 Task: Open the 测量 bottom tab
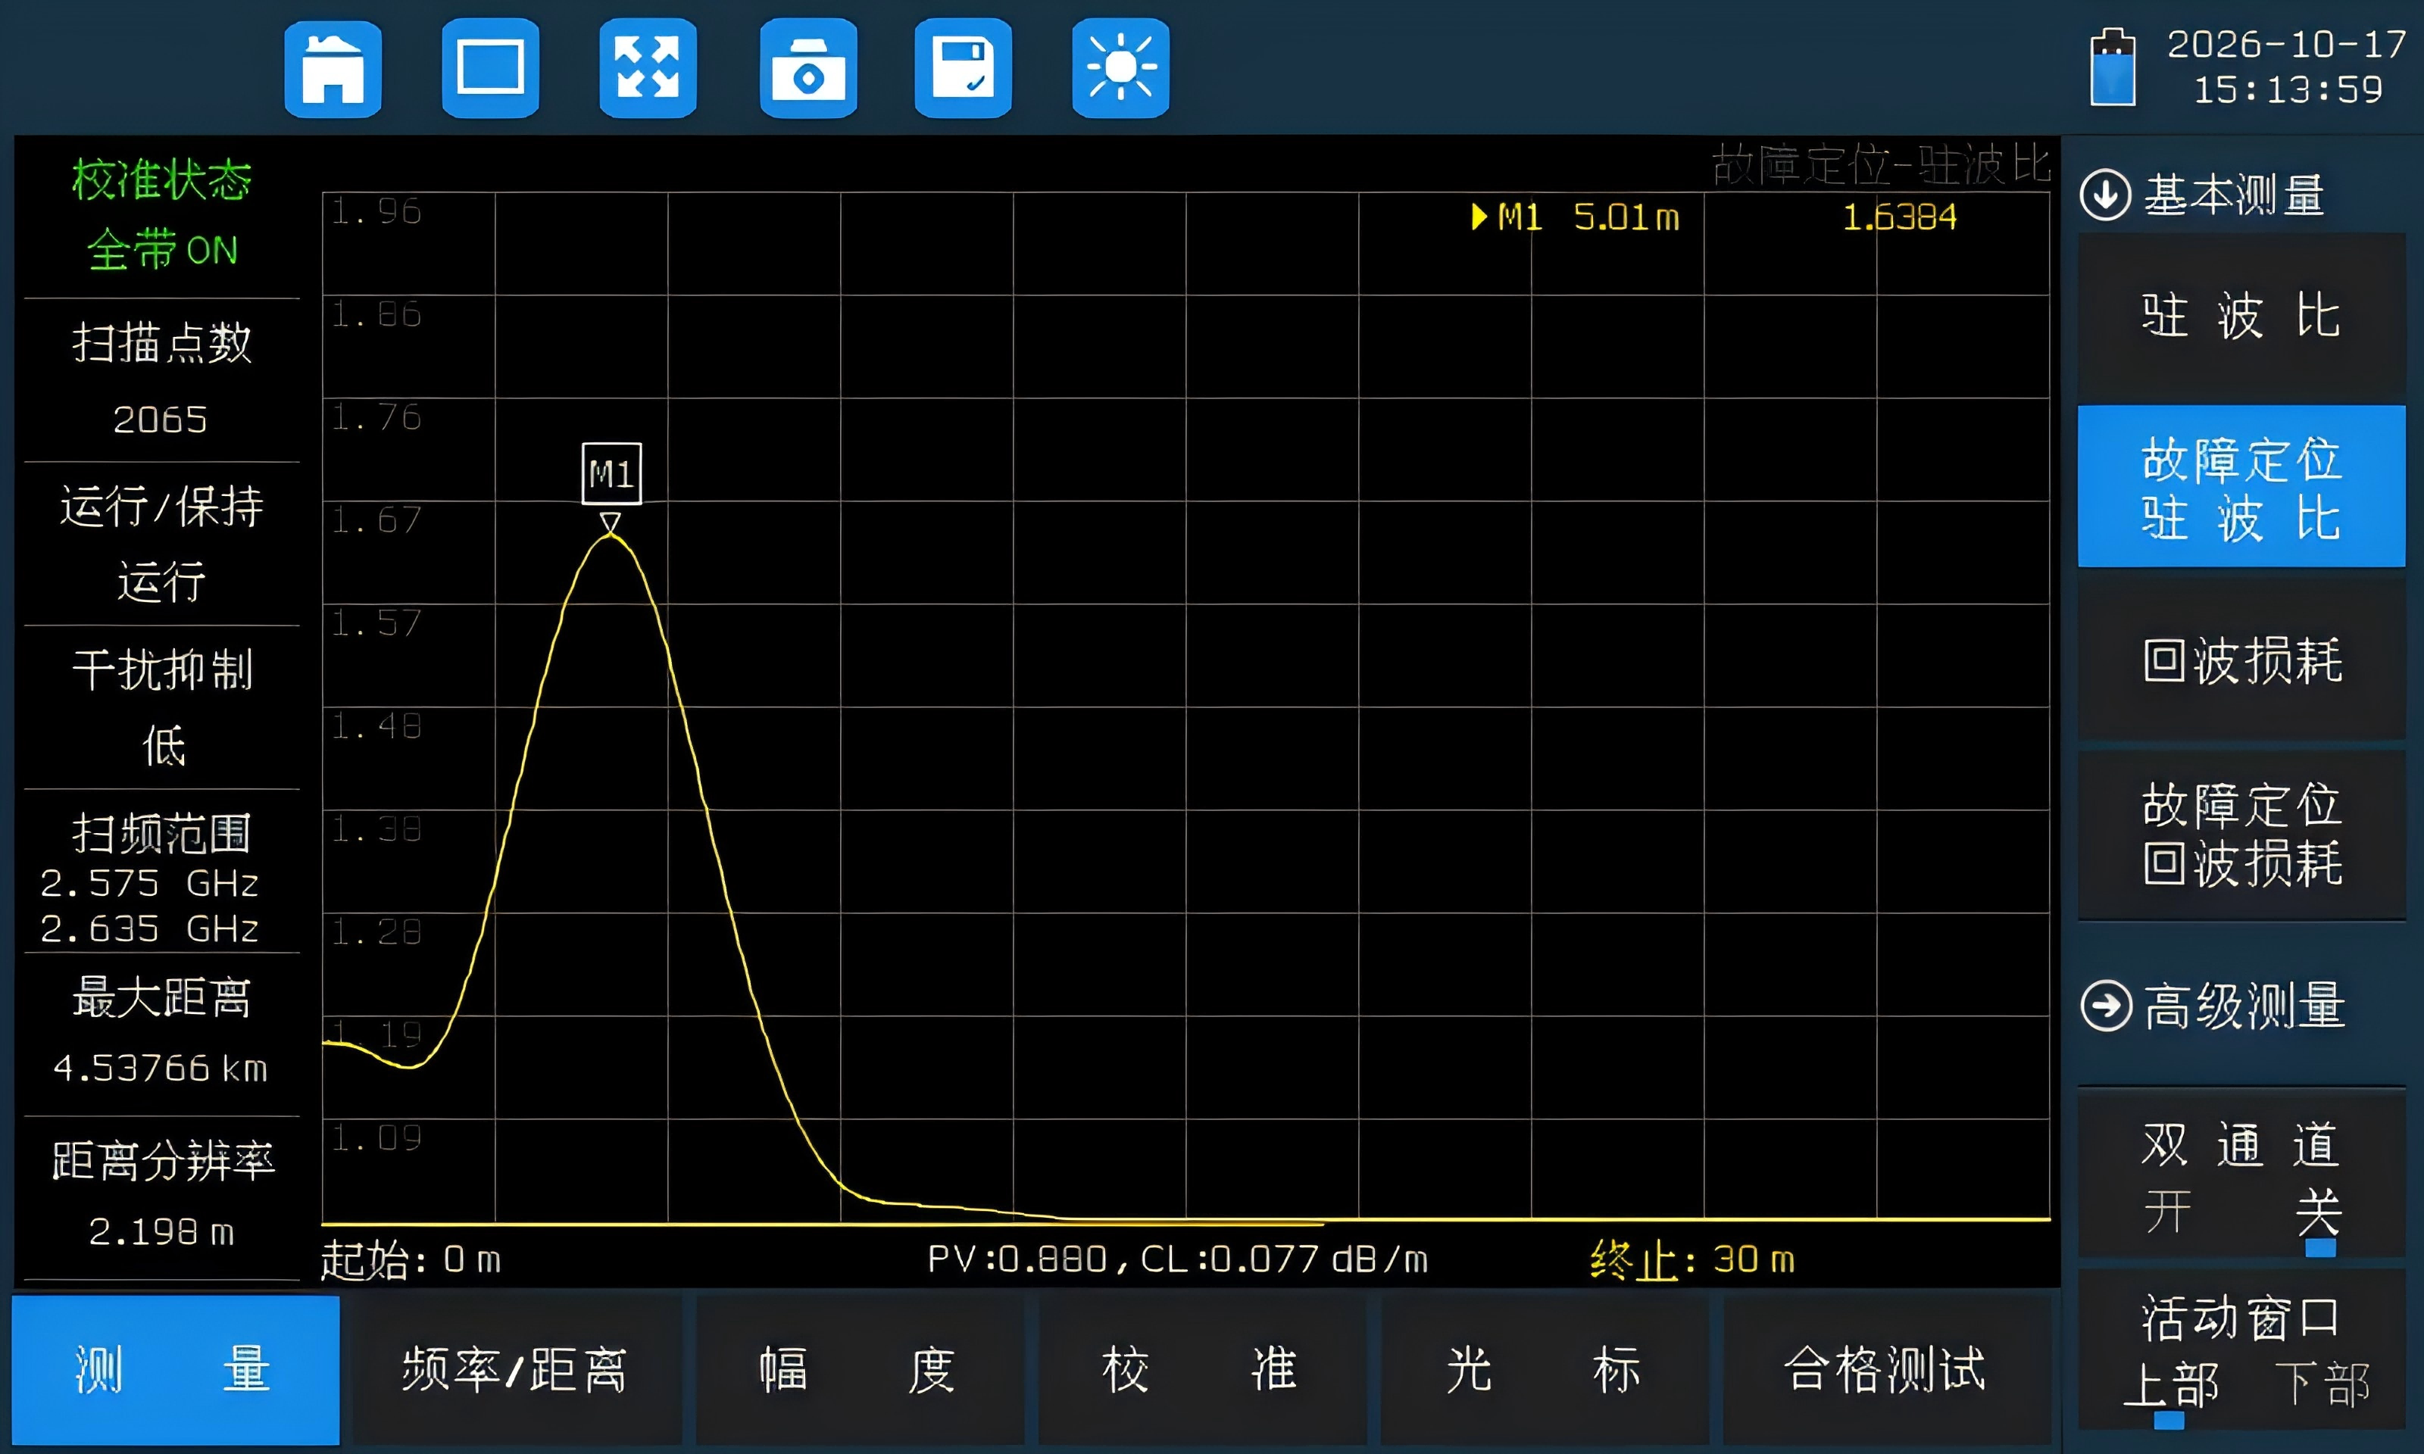point(176,1370)
